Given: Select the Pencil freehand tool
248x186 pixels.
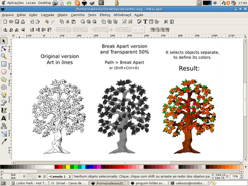Looking at the screenshot, I should [x=4, y=95].
